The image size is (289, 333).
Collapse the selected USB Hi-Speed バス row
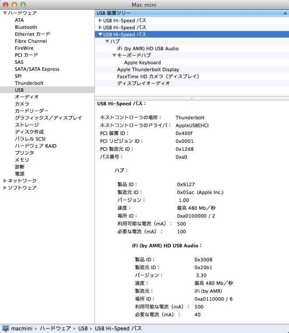pos(100,35)
